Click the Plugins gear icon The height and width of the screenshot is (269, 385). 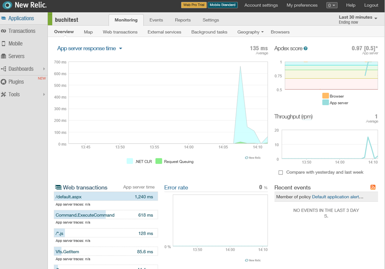click(4, 82)
